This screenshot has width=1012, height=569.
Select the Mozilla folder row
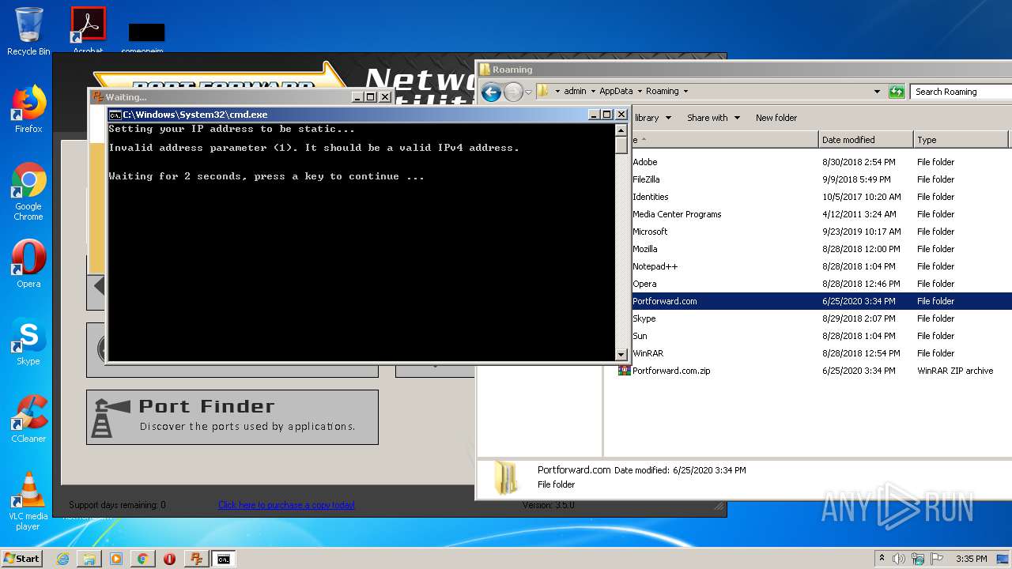[814, 249]
